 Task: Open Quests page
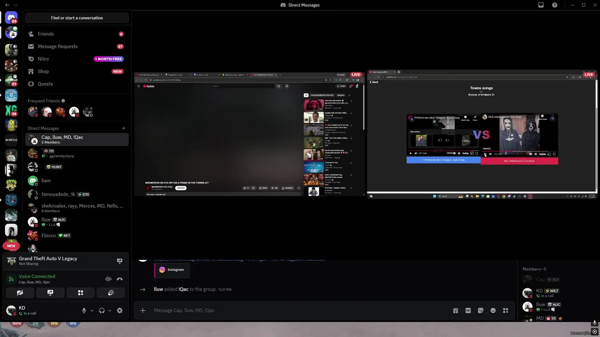77,84
